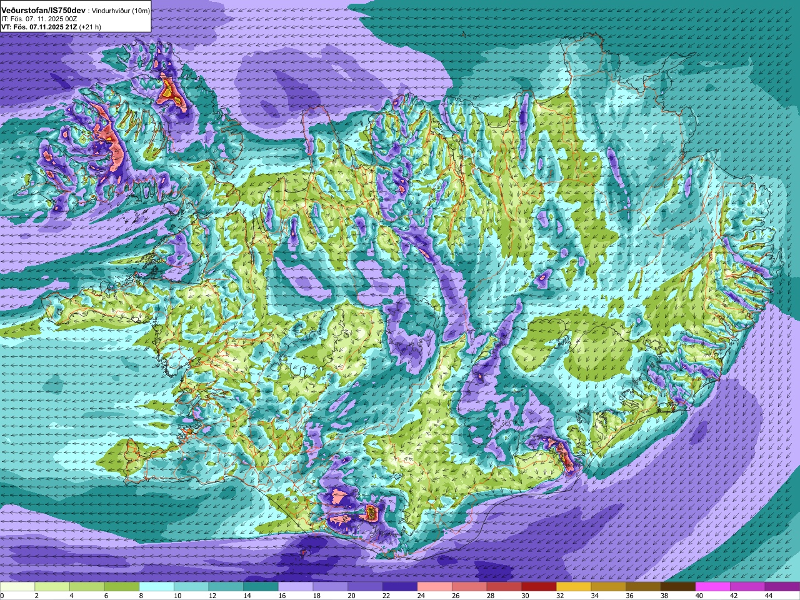
Task: Select the purple 20–22 legend swatch
Action: coord(365,587)
